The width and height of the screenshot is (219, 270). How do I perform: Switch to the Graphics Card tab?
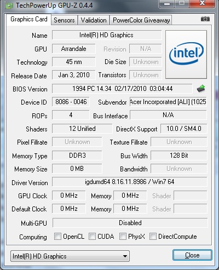(29, 19)
